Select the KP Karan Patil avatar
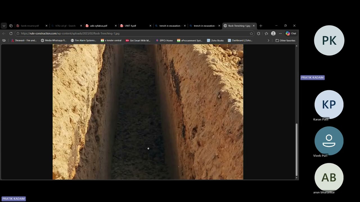 329,104
